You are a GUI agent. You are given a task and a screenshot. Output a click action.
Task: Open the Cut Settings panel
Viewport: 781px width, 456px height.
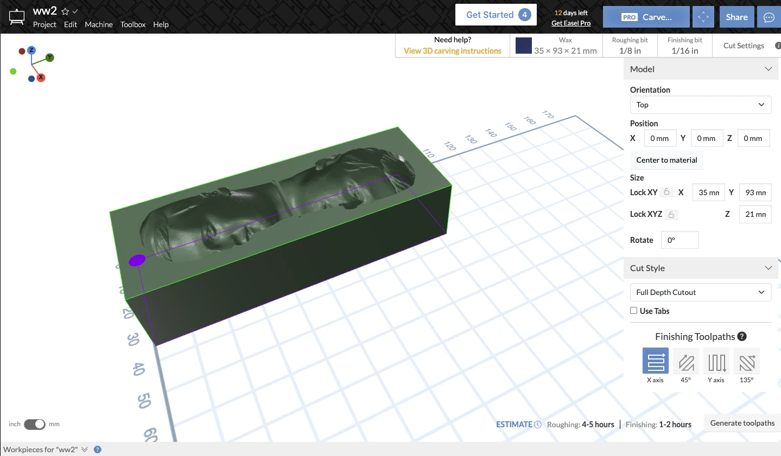pos(744,46)
